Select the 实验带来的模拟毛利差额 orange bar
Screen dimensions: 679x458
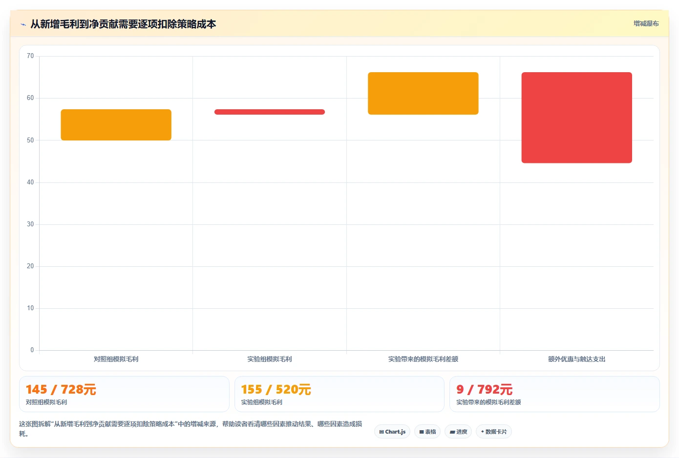(423, 94)
